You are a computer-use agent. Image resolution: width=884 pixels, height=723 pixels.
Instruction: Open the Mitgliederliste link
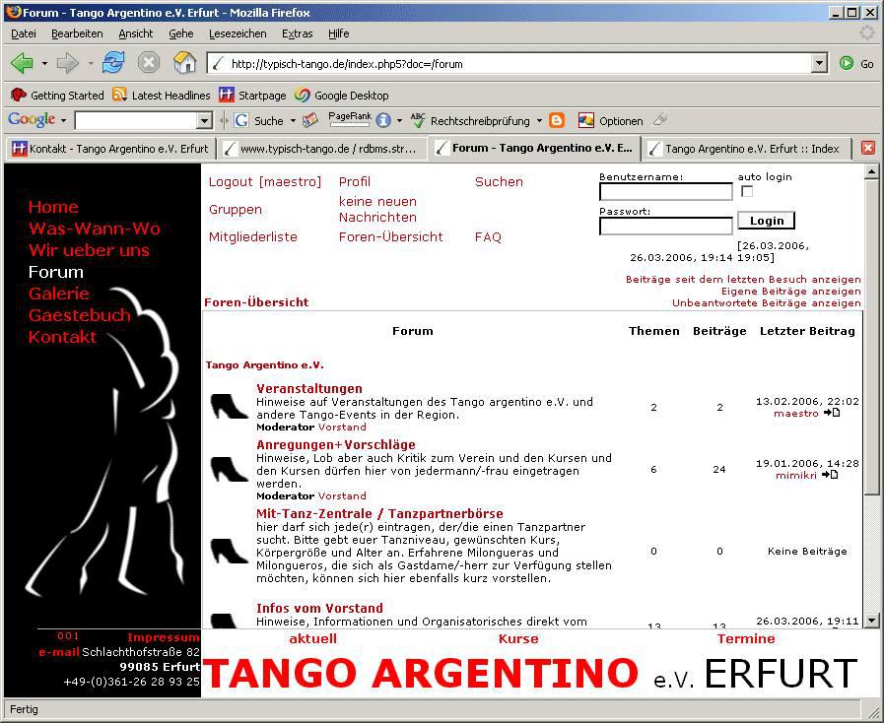[252, 236]
